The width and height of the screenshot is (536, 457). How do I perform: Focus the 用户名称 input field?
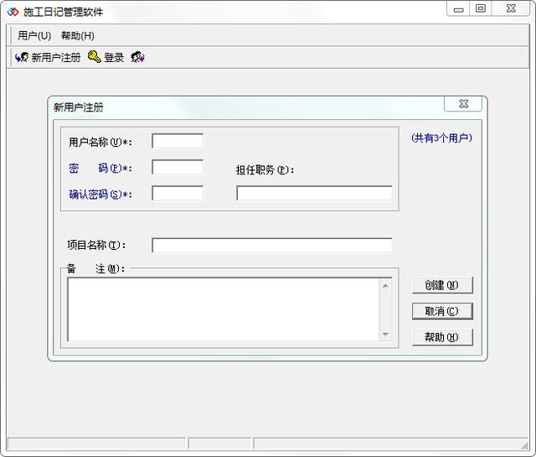(x=178, y=141)
